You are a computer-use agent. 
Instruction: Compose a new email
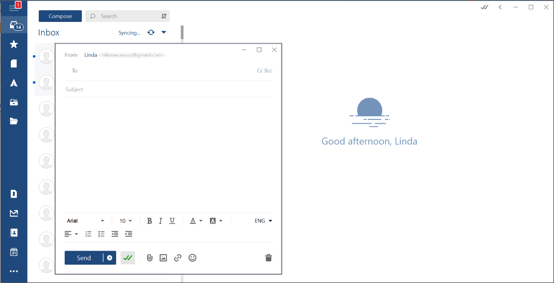(60, 16)
